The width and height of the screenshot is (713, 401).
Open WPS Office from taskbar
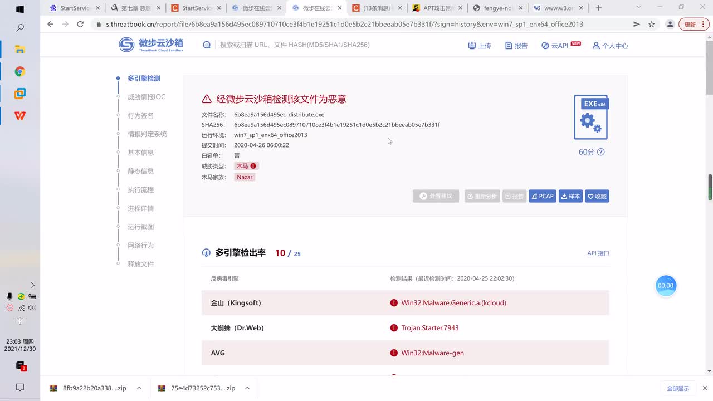(x=20, y=116)
